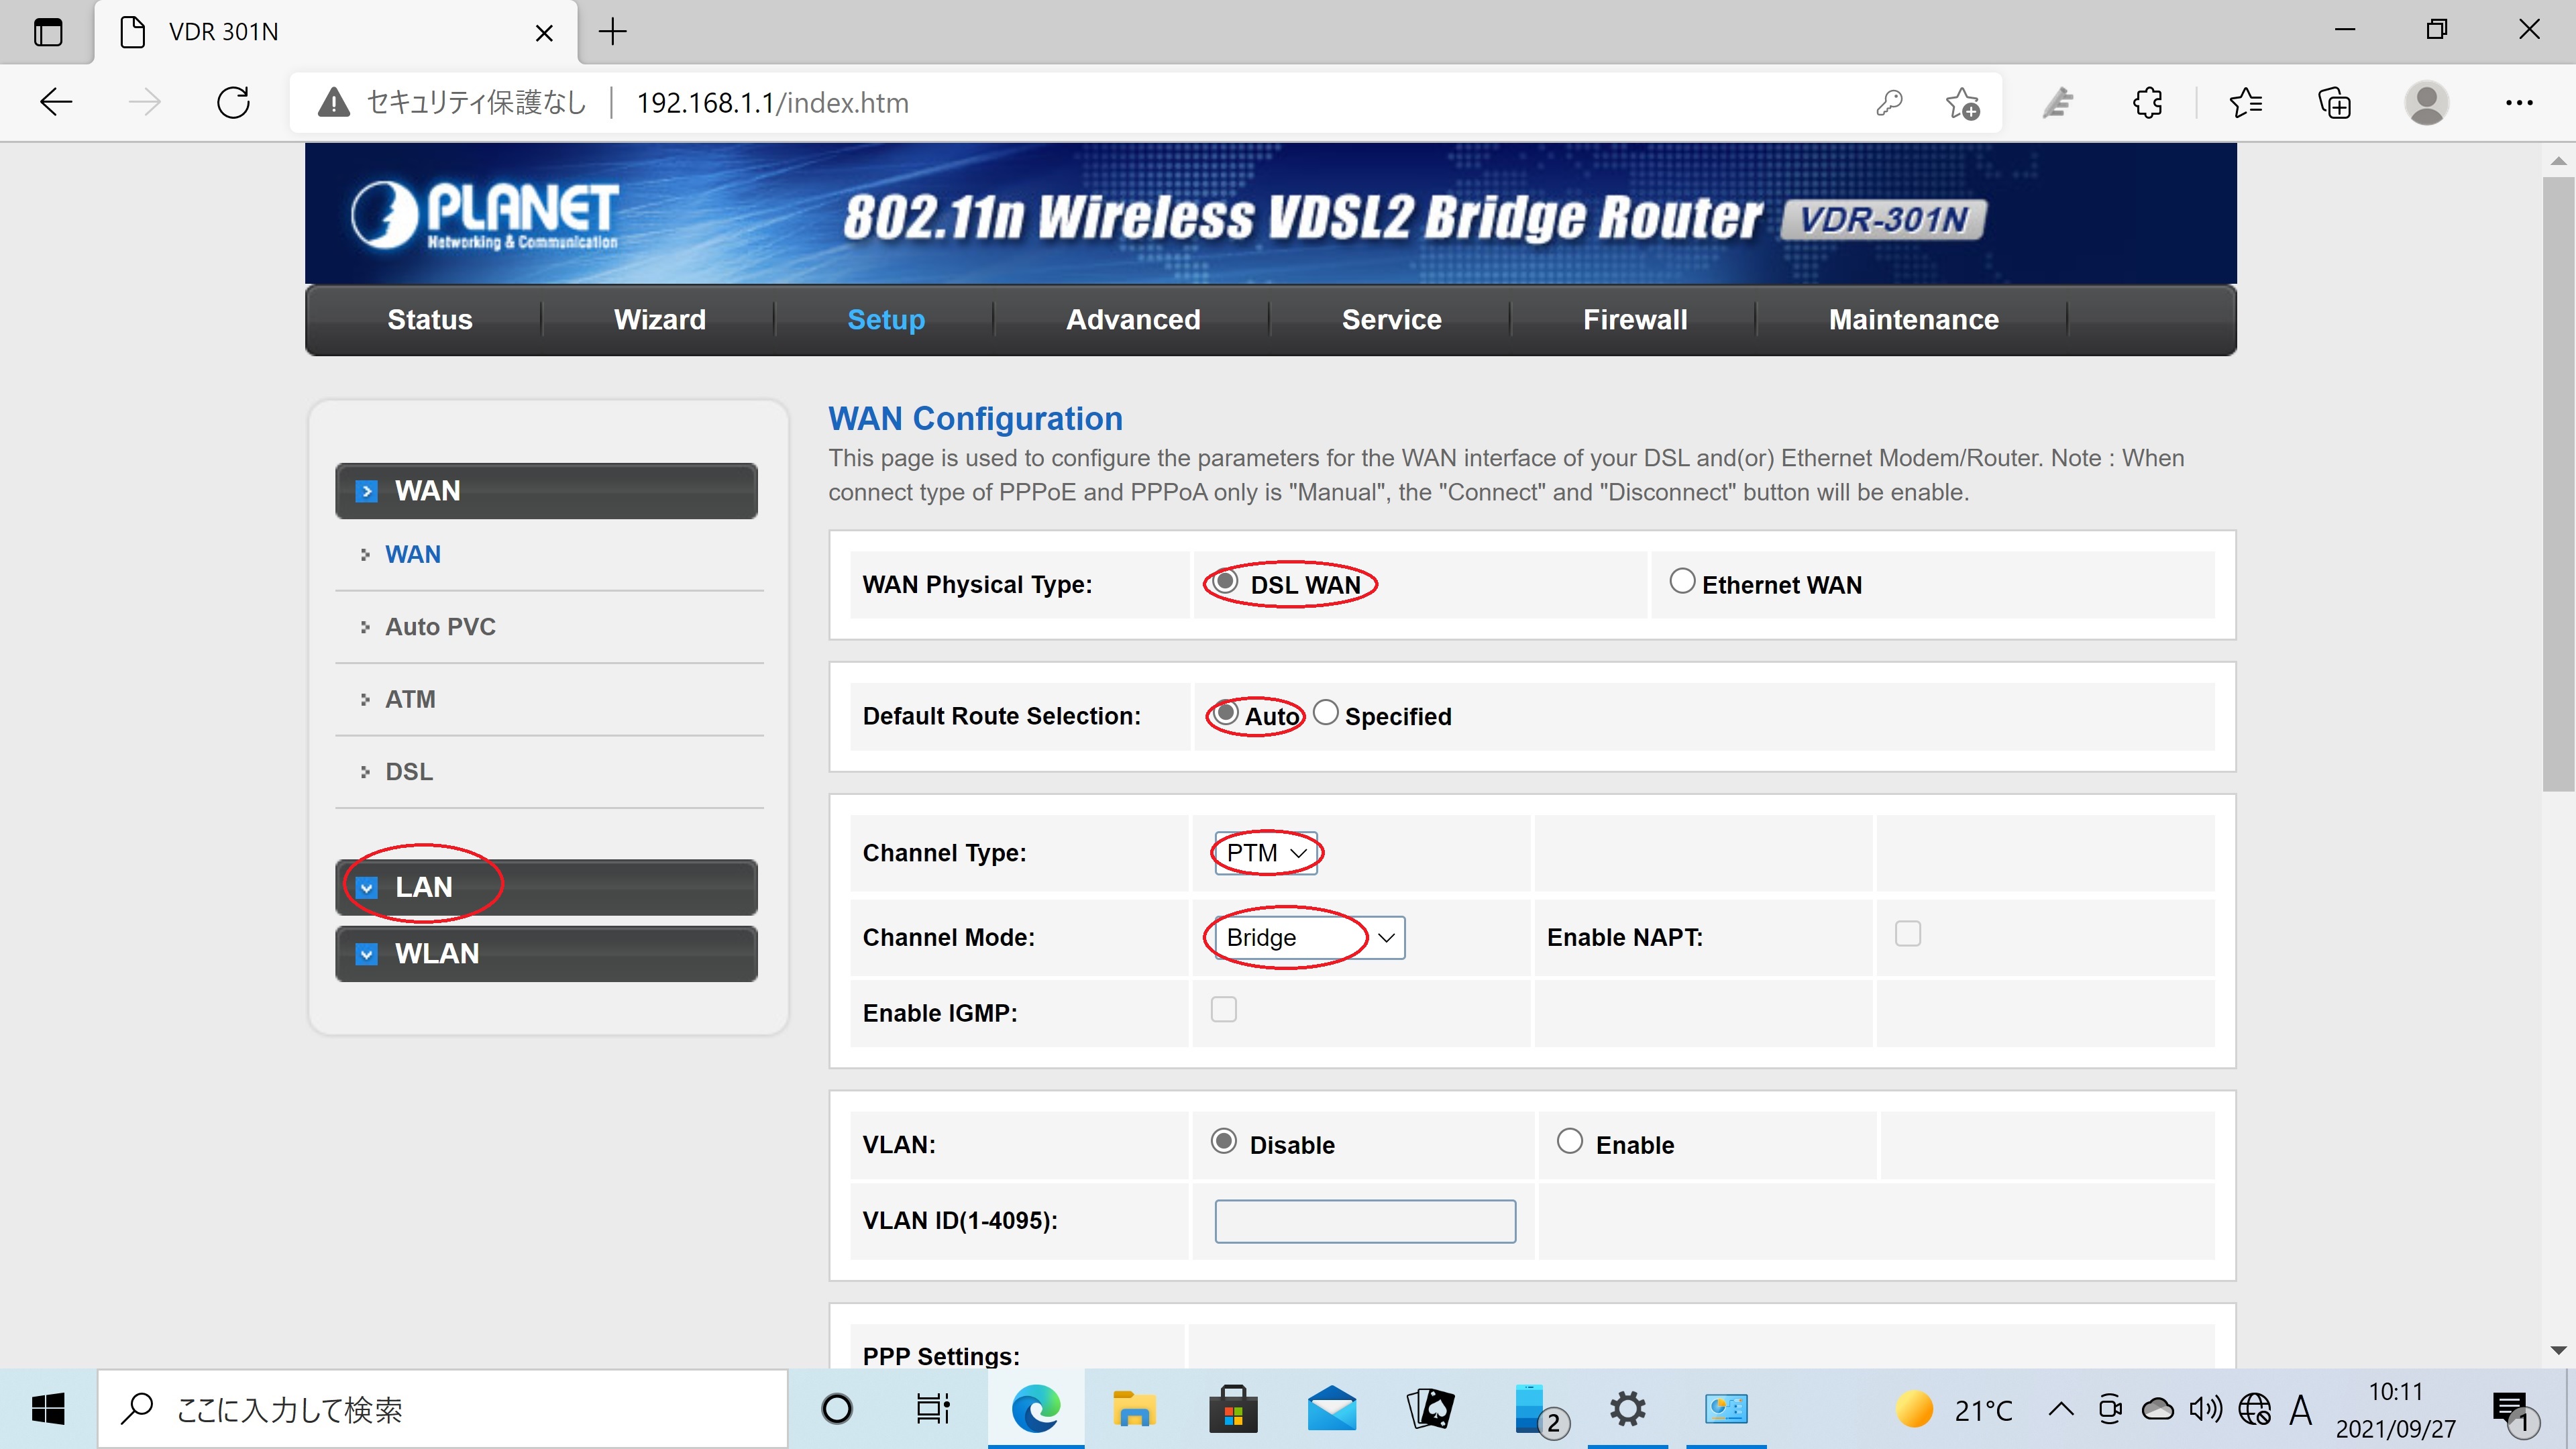Open the browser settings ellipsis menu
Image resolution: width=2576 pixels, height=1449 pixels.
click(2519, 102)
